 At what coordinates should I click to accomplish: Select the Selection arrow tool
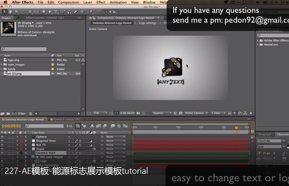click(x=4, y=12)
